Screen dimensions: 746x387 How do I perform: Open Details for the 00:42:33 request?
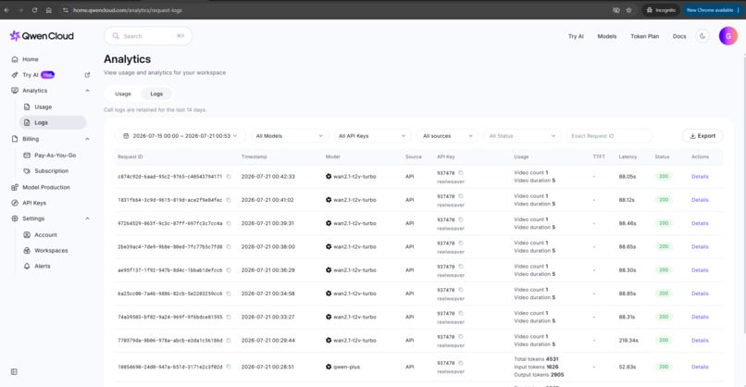700,177
